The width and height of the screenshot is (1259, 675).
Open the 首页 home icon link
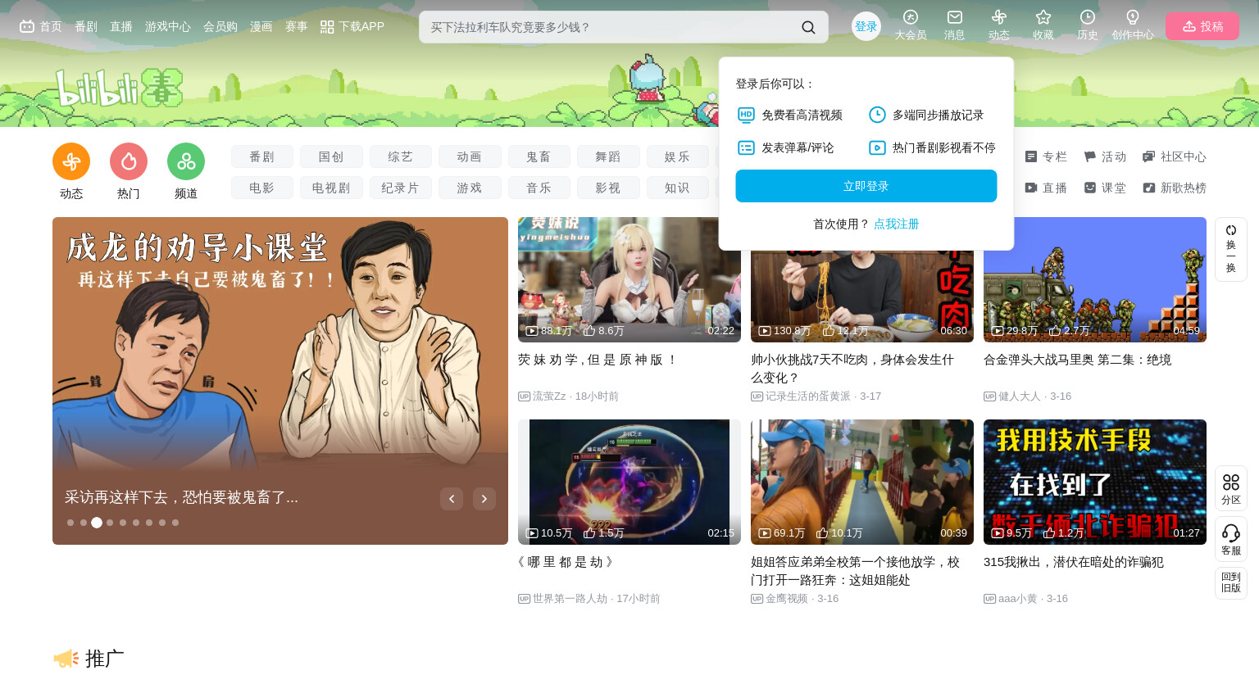pos(40,26)
